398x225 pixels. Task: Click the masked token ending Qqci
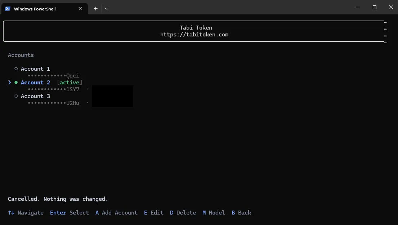click(54, 75)
